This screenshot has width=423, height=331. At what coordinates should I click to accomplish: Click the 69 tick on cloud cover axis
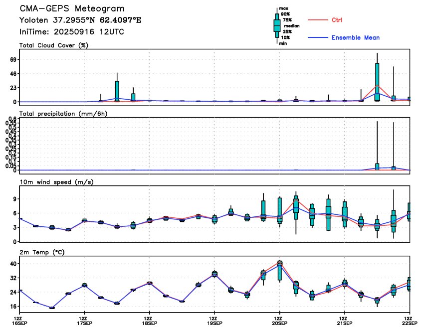coord(13,59)
